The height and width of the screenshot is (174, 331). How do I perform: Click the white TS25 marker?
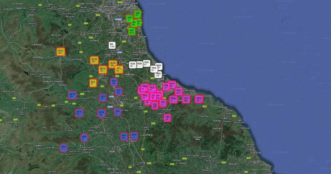(158, 75)
